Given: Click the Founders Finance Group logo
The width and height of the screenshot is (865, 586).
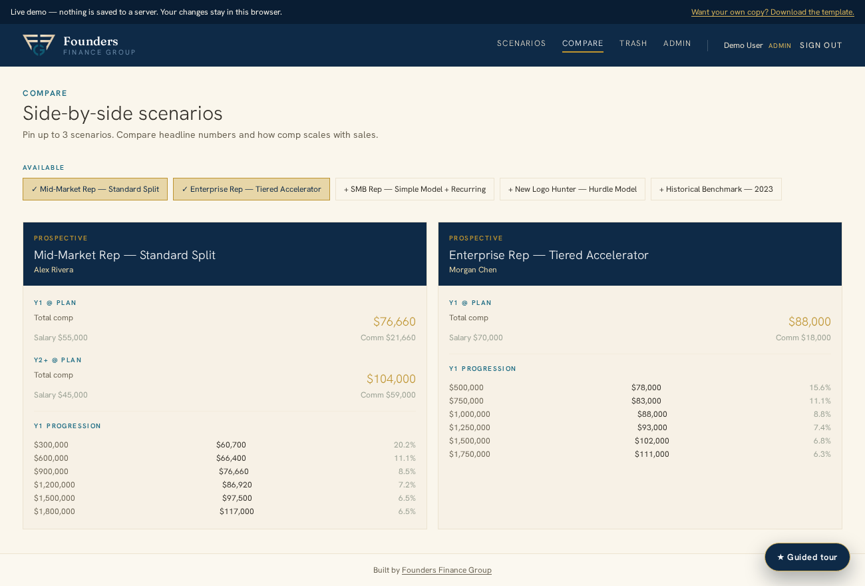Looking at the screenshot, I should [x=79, y=45].
